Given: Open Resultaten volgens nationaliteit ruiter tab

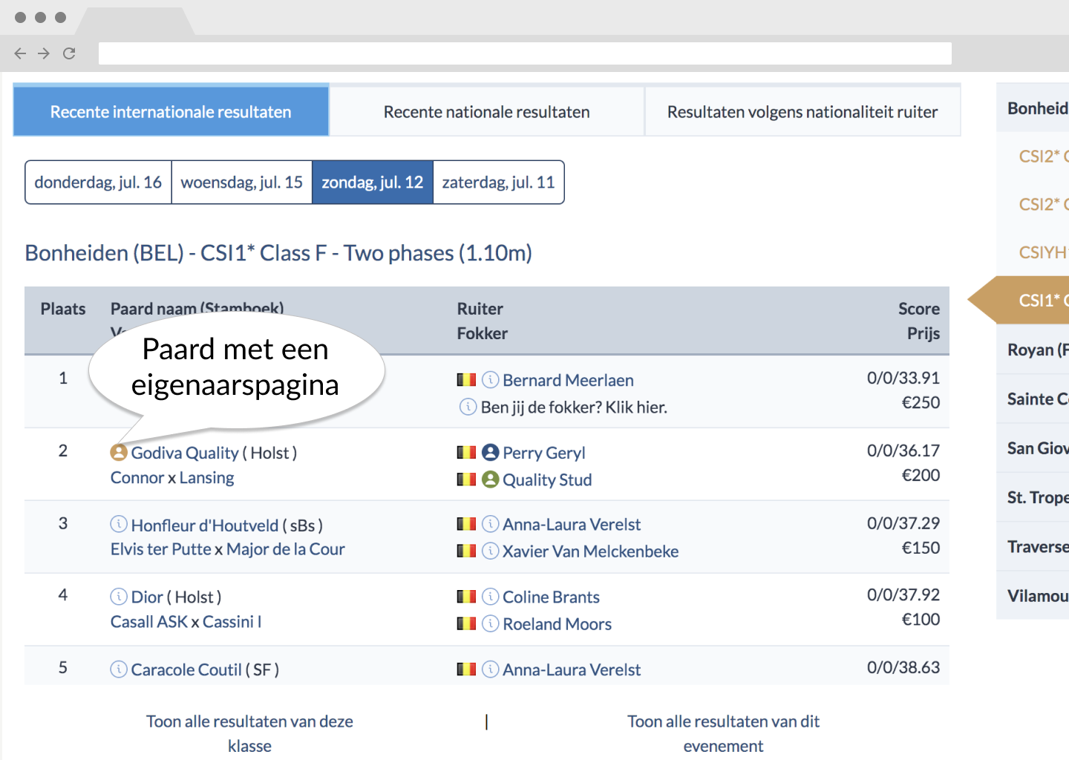Looking at the screenshot, I should (x=802, y=111).
